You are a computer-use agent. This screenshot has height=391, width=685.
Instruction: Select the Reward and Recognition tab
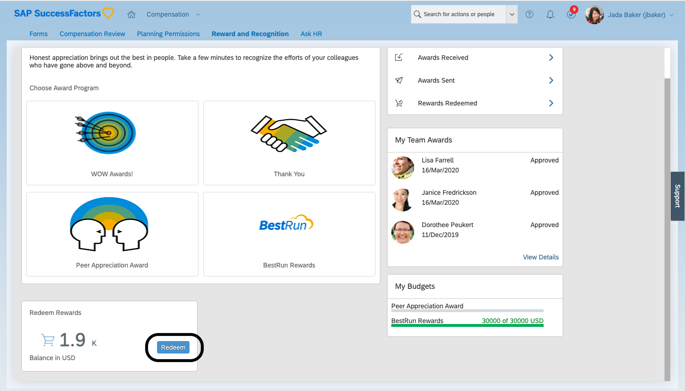(x=250, y=34)
